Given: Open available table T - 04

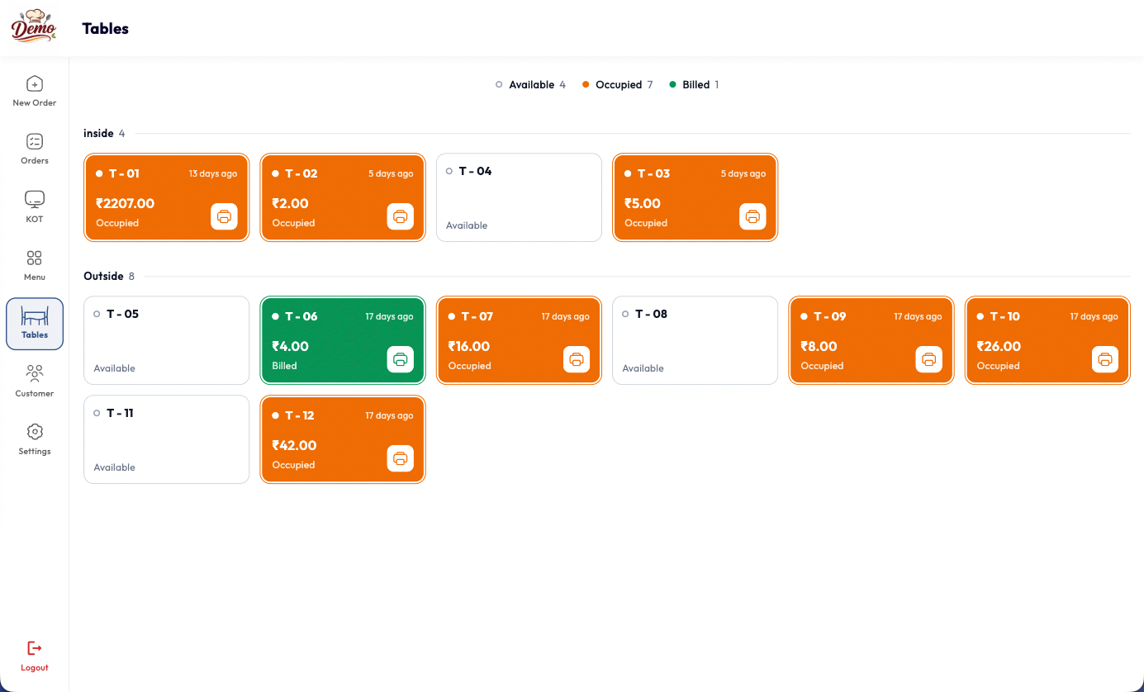Looking at the screenshot, I should point(519,197).
